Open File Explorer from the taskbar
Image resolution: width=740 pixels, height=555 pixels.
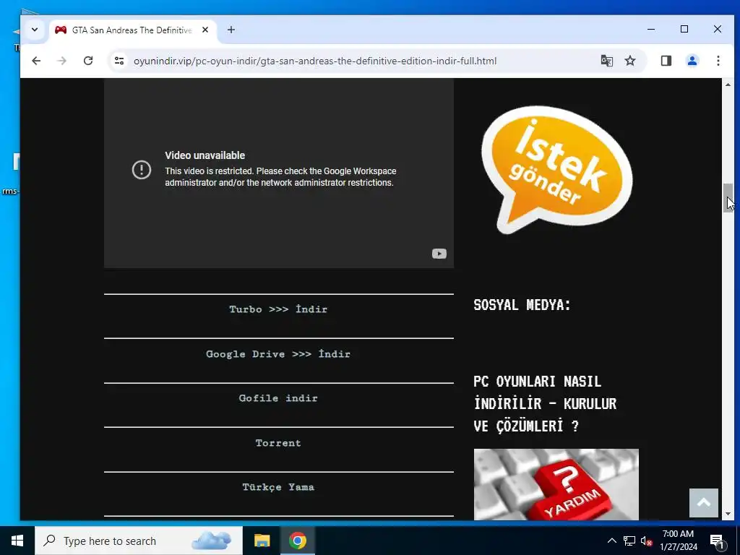tap(262, 541)
